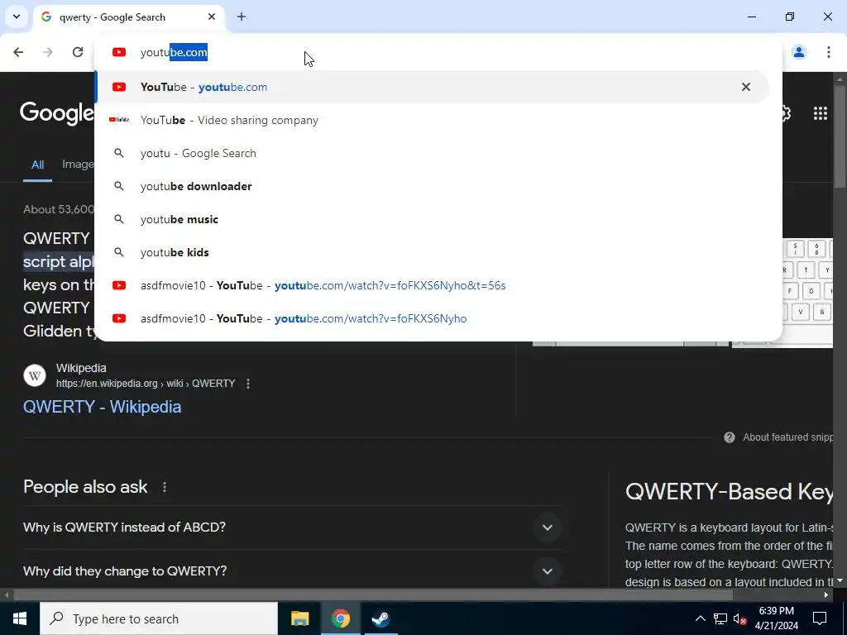Open File Explorer from the taskbar
847x635 pixels.
pos(299,618)
